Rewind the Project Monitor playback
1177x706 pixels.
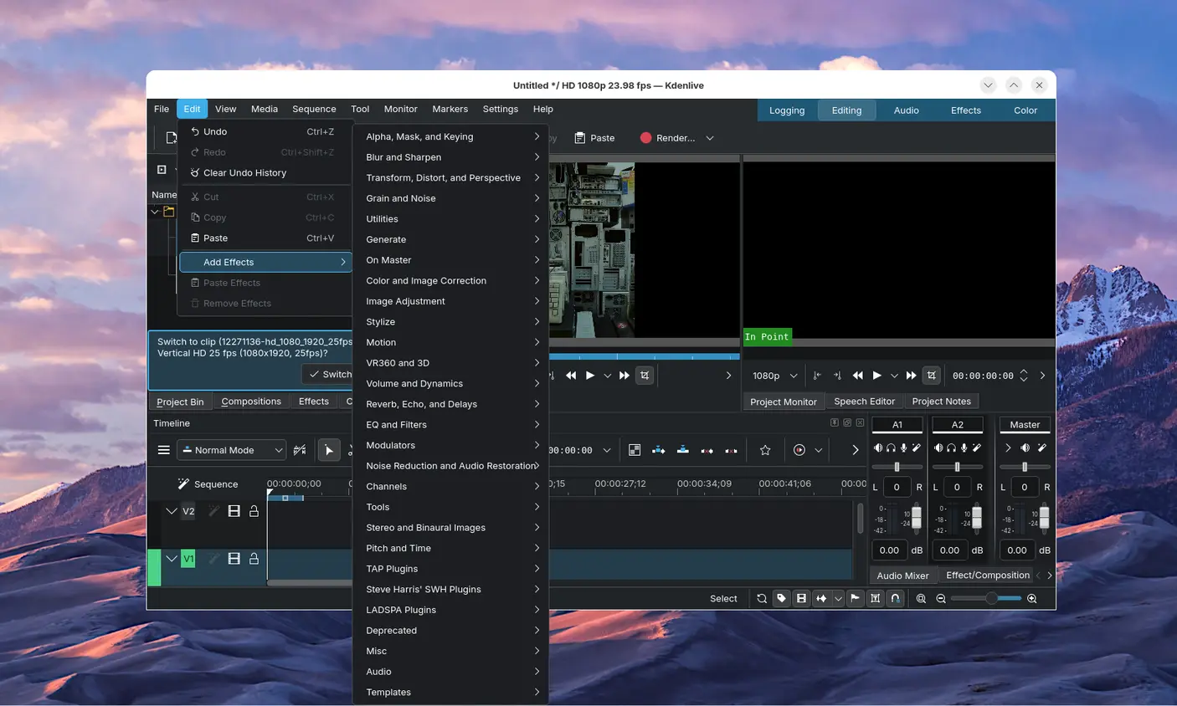point(858,376)
